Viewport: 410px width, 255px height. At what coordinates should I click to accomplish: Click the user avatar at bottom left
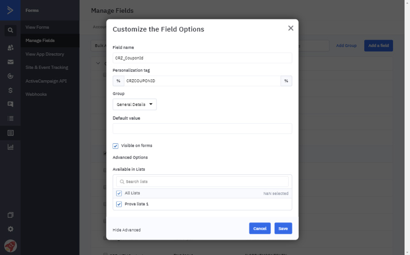coord(10,245)
